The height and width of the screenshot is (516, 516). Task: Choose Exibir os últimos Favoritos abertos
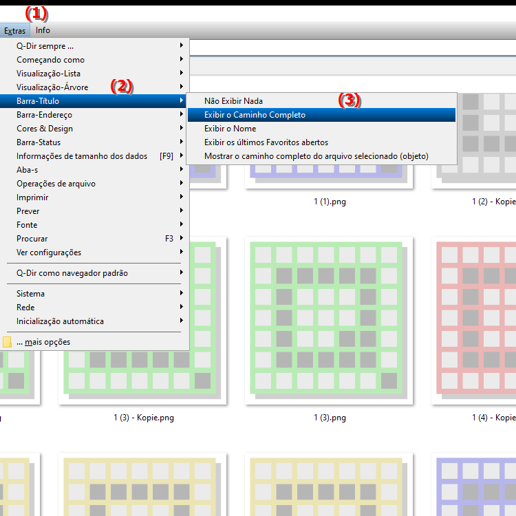[x=266, y=142]
